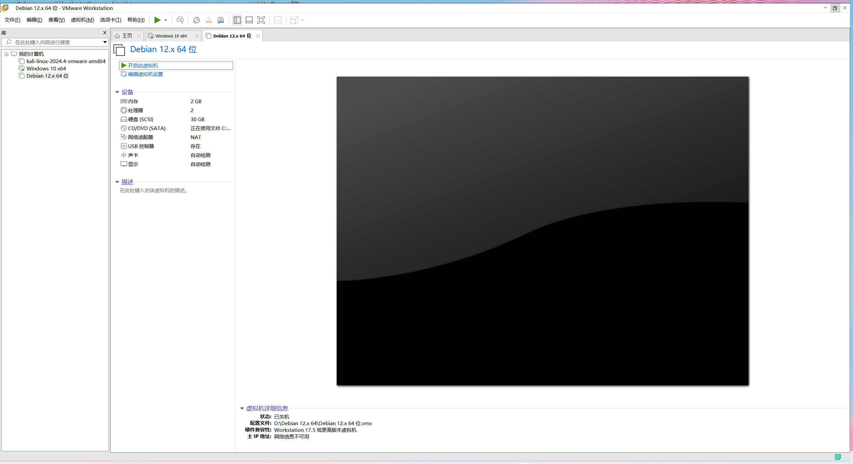853x464 pixels.
Task: Close the Windows 10 x64 tab
Action: (x=197, y=36)
